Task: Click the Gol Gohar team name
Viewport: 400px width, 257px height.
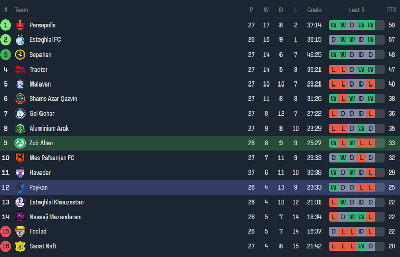Action: click(42, 114)
